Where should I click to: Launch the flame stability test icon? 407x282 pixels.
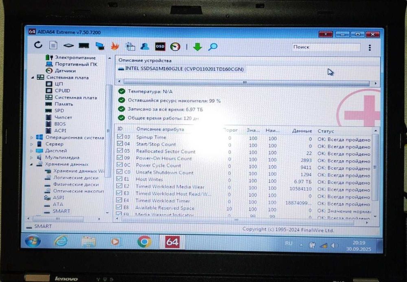[x=115, y=46]
